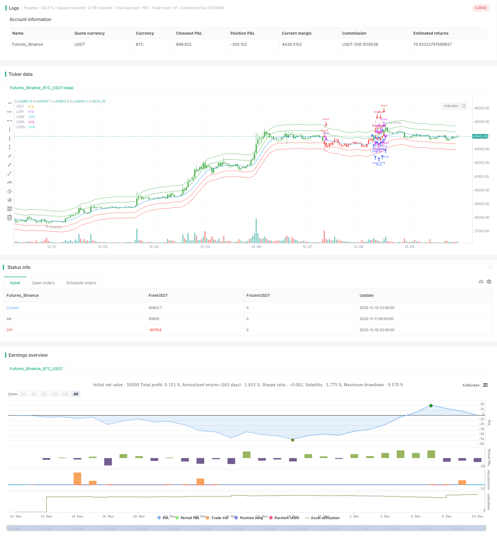Viewport: 497px width, 539px height.
Task: Switch to the Open orders tab
Action: coord(43,283)
